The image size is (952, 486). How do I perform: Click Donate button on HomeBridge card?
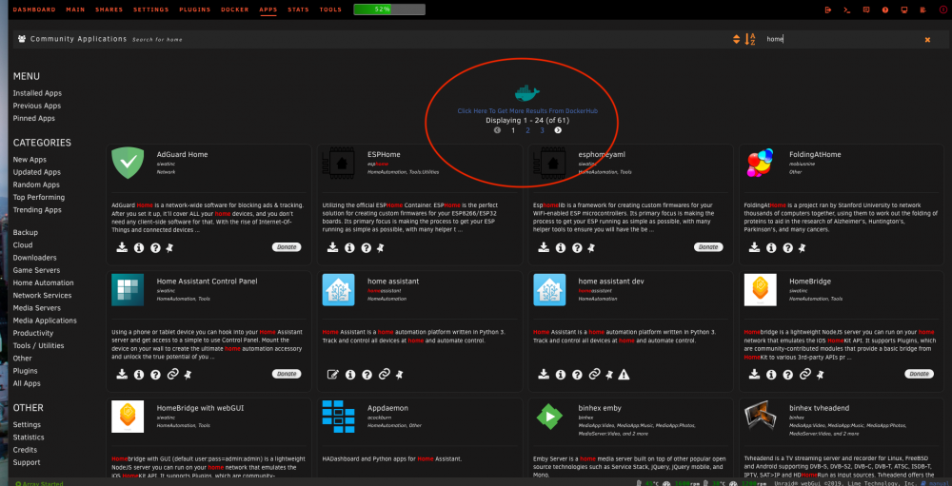click(x=920, y=375)
